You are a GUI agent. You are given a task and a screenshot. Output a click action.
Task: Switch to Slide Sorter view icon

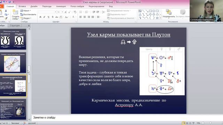coord(187,123)
